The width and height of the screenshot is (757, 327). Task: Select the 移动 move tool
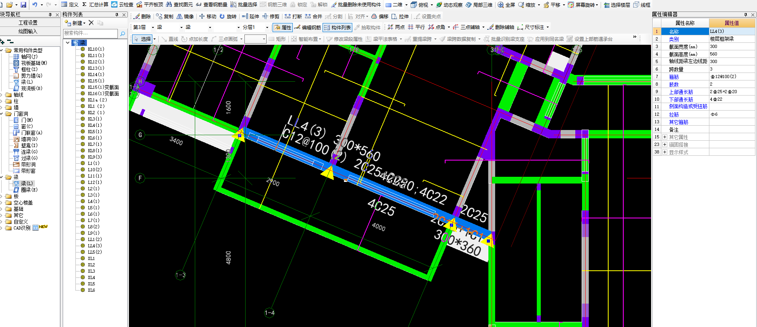208,16
